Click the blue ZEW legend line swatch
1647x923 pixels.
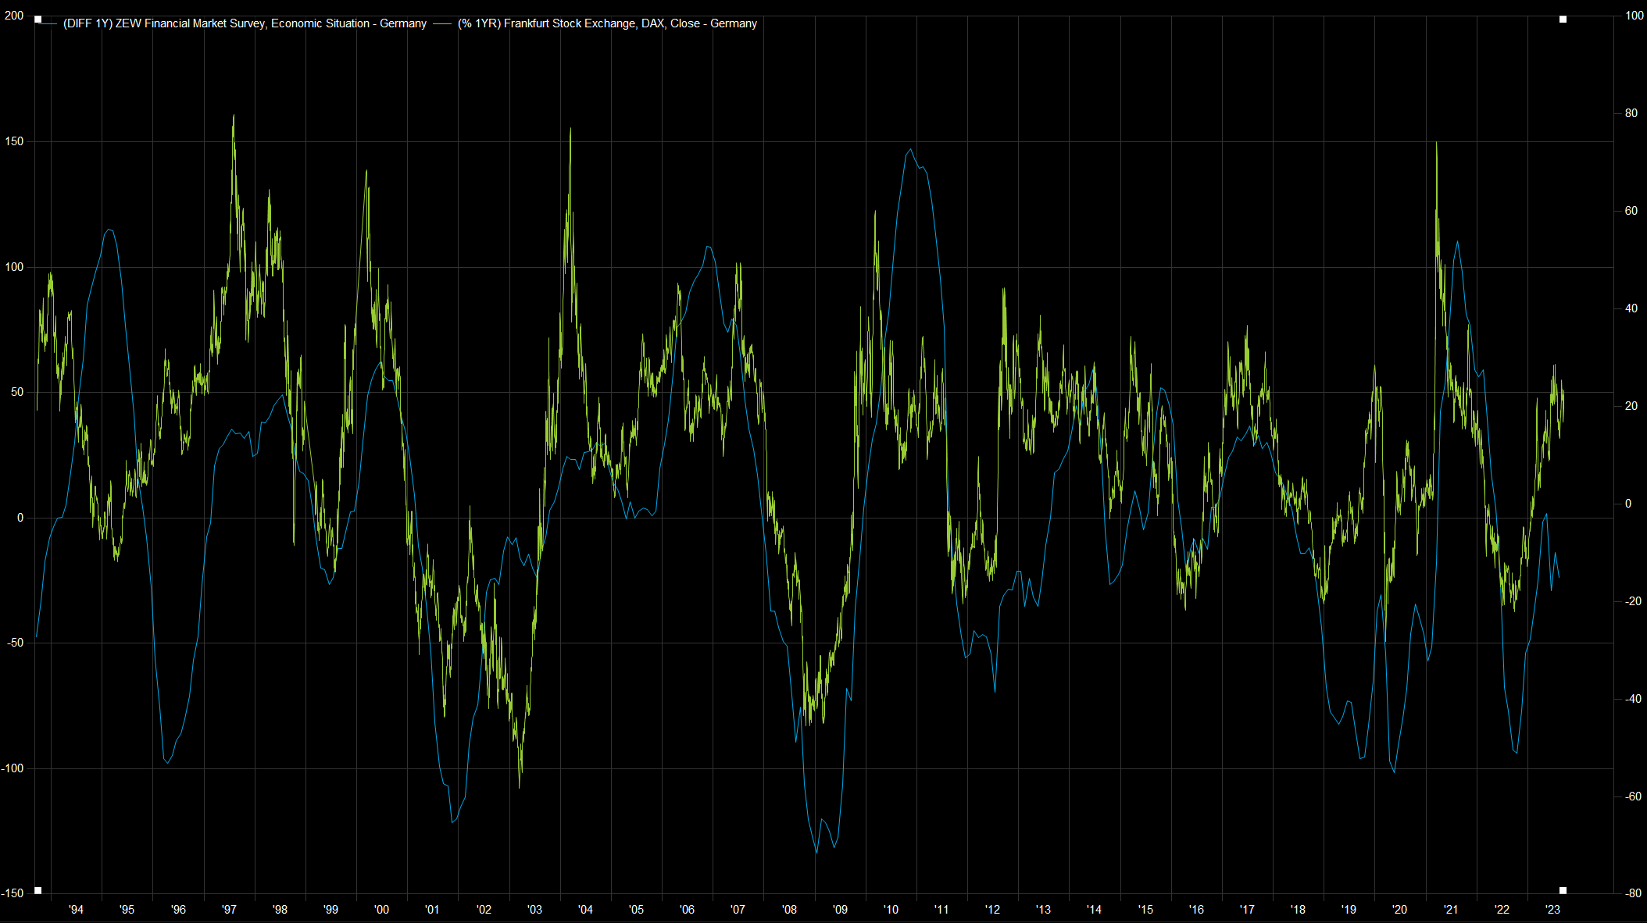click(48, 24)
